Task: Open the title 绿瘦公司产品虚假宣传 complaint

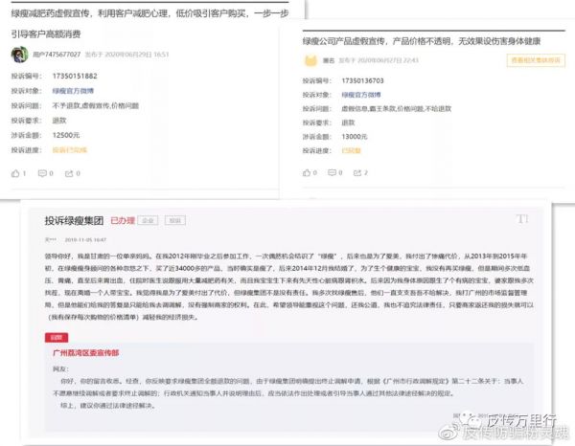Action: (422, 41)
